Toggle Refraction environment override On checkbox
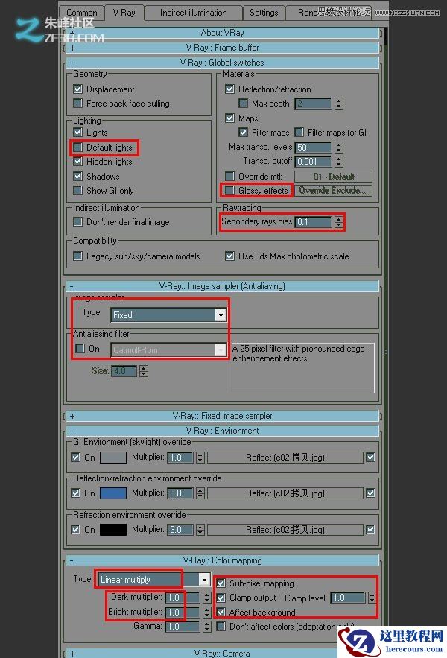 (x=75, y=530)
